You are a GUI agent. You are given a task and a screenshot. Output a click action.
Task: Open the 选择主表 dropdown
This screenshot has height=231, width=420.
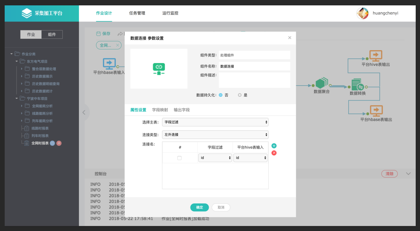click(215, 122)
